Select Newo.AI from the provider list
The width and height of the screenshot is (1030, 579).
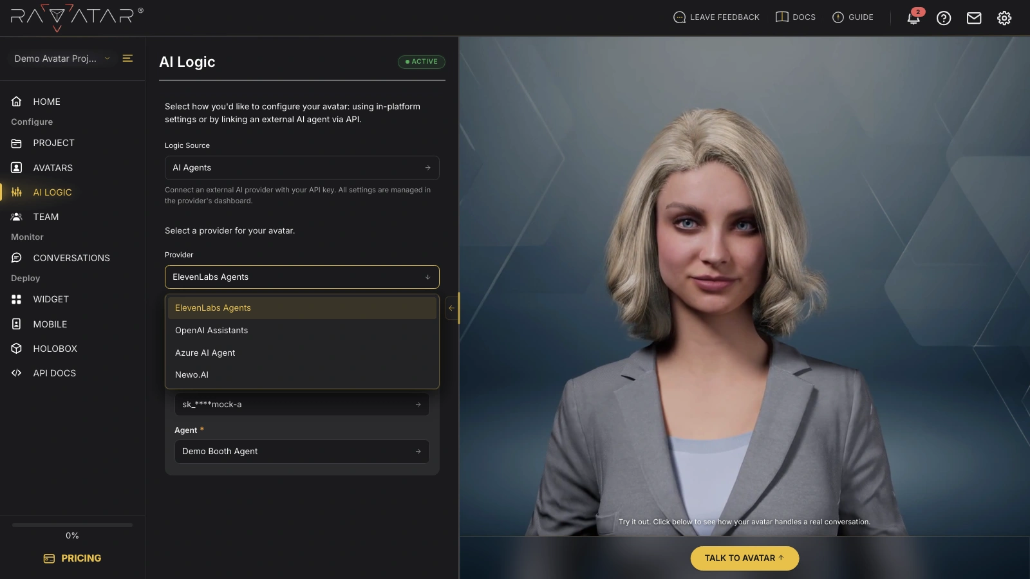coord(302,375)
